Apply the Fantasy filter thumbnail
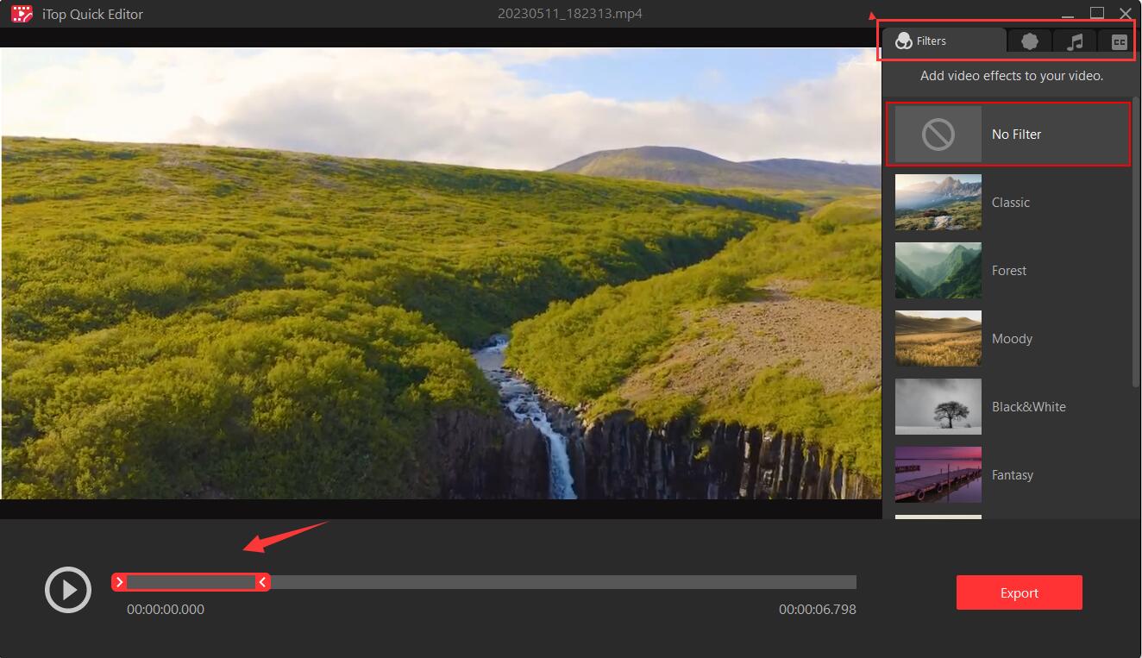This screenshot has height=658, width=1142. click(x=938, y=475)
